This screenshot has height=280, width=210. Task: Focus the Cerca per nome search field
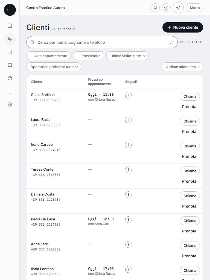point(102,42)
